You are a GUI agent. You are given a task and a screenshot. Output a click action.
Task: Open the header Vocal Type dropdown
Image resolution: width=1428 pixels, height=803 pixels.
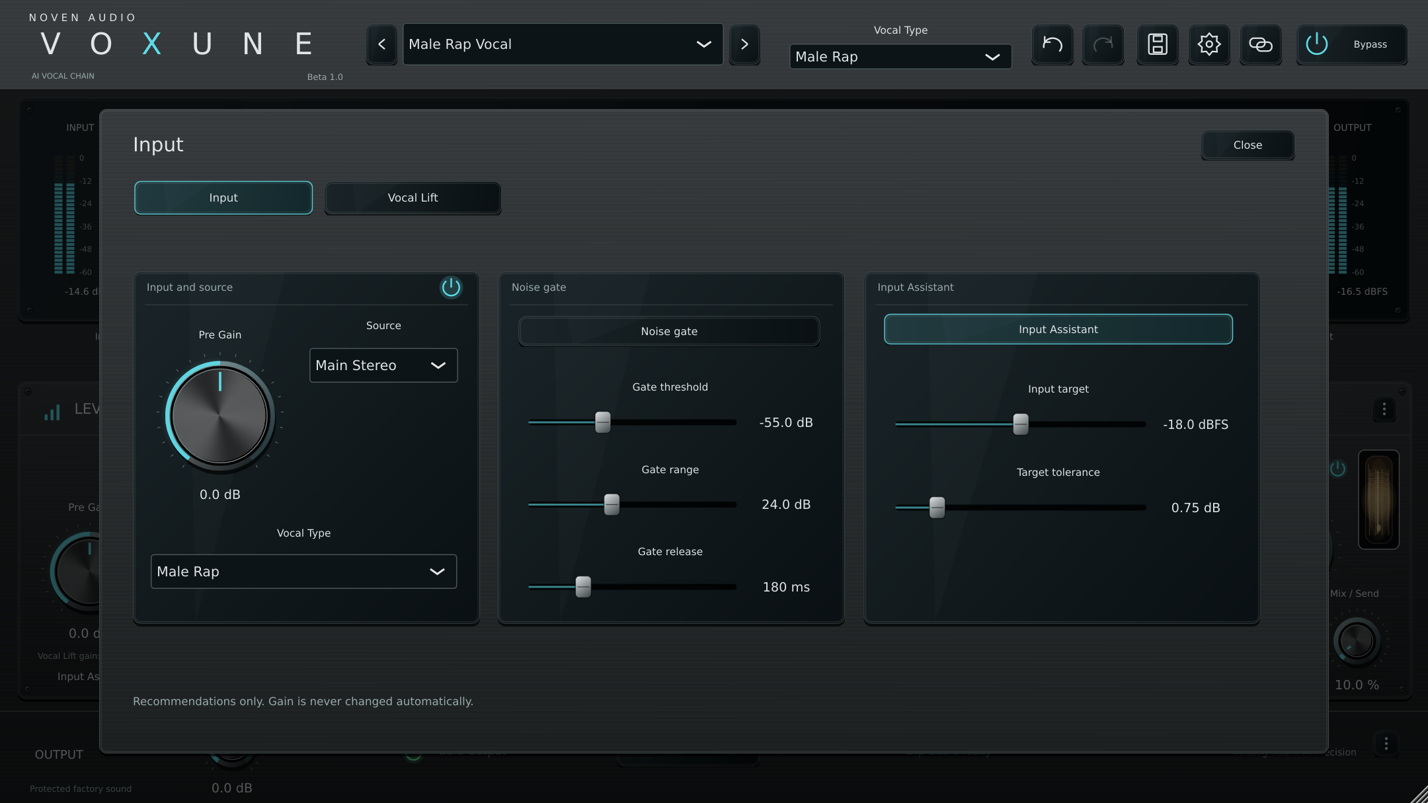[900, 57]
